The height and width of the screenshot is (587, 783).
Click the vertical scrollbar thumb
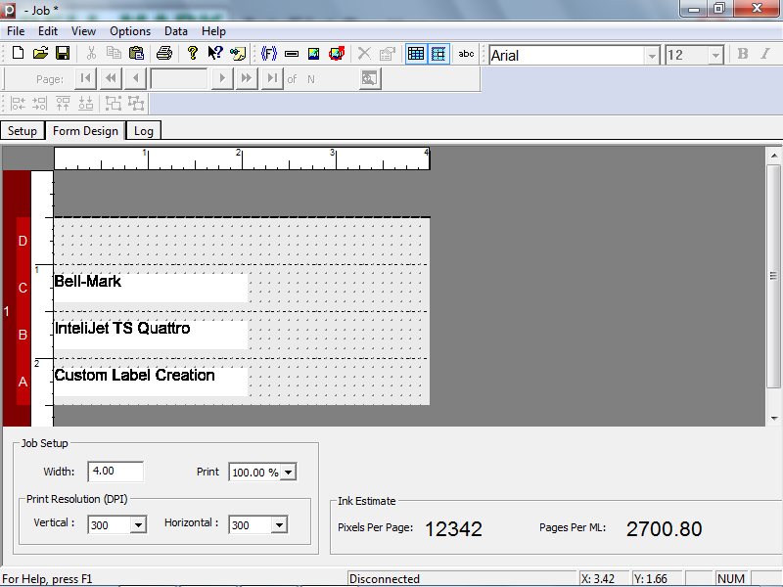point(774,276)
